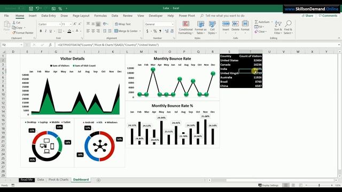Click the Select All corner triangle
Screen dimensions: 342x192
pos(4,52)
